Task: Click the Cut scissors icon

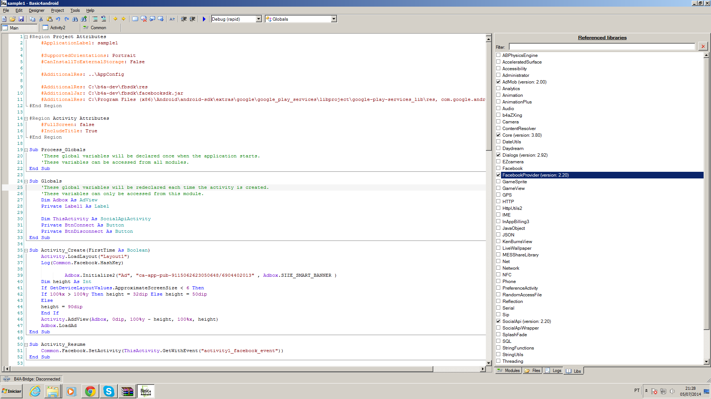Action: (x=41, y=19)
